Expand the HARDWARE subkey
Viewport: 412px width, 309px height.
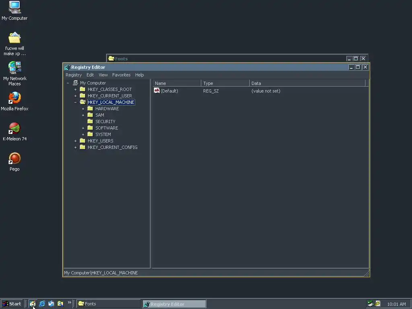(83, 109)
